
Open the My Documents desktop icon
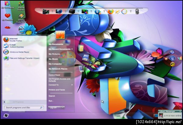[x=7, y=5]
